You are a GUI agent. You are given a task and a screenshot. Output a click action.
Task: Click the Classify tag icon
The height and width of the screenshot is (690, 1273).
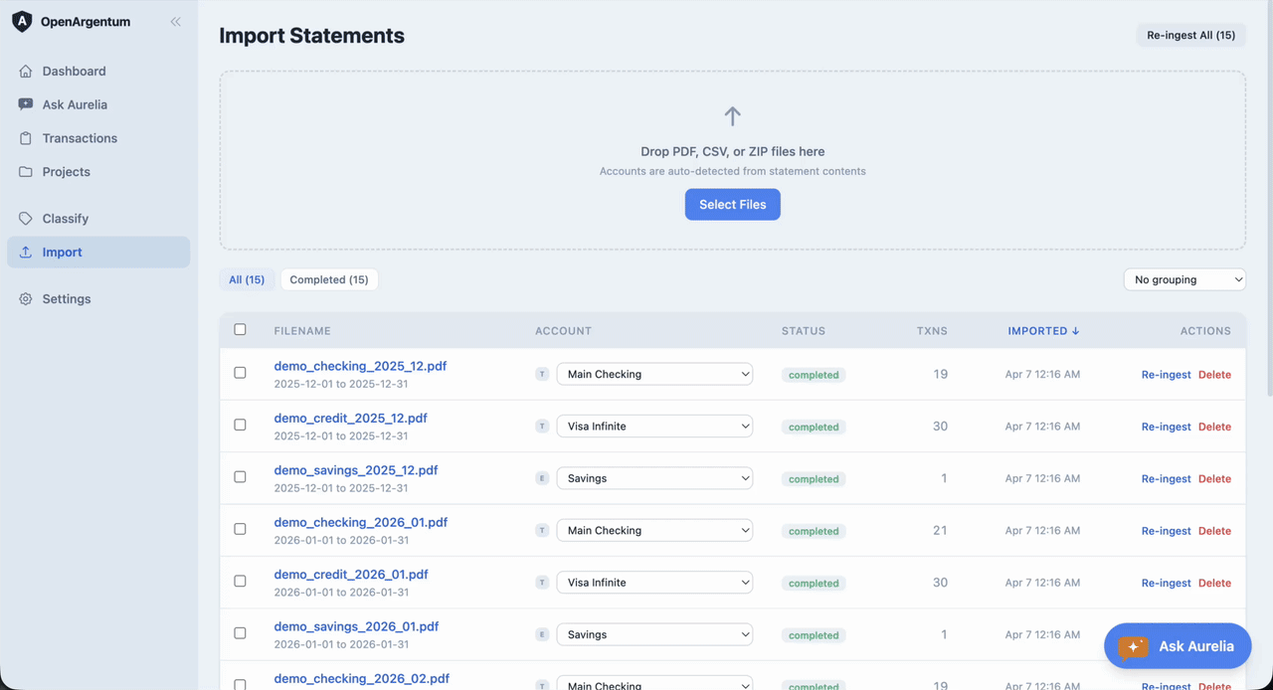26,219
